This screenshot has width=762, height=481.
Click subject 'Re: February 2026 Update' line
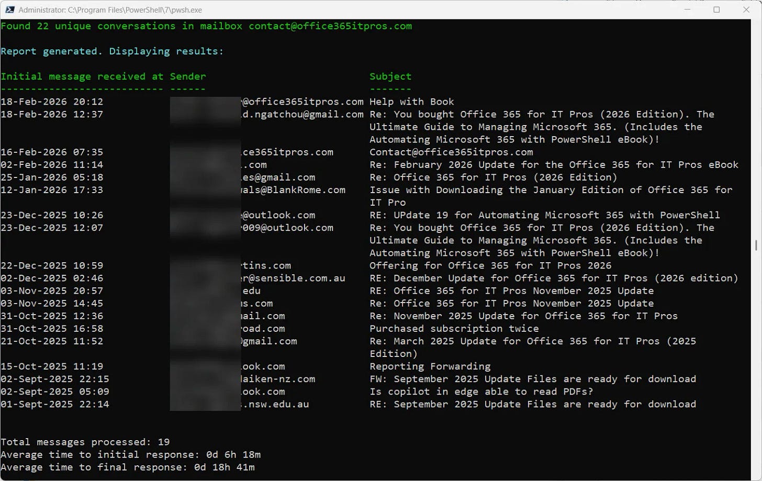pos(554,165)
